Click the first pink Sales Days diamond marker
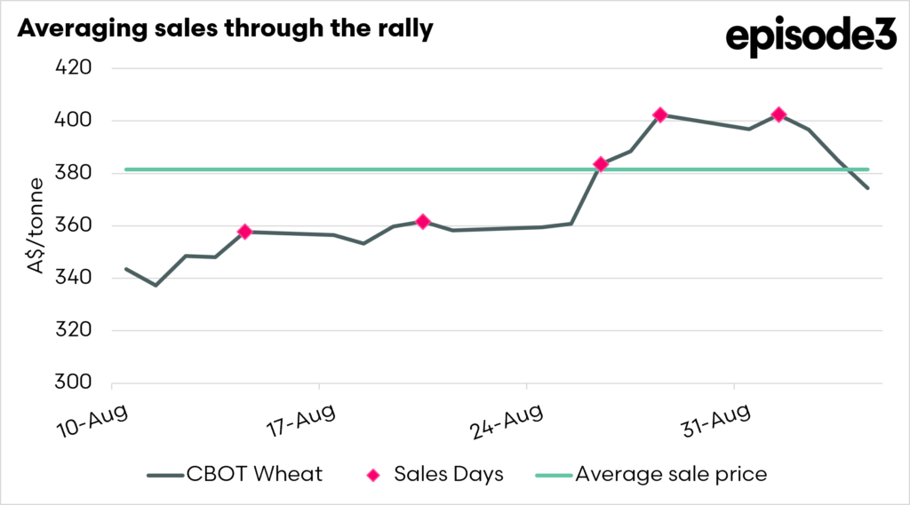 [x=245, y=232]
